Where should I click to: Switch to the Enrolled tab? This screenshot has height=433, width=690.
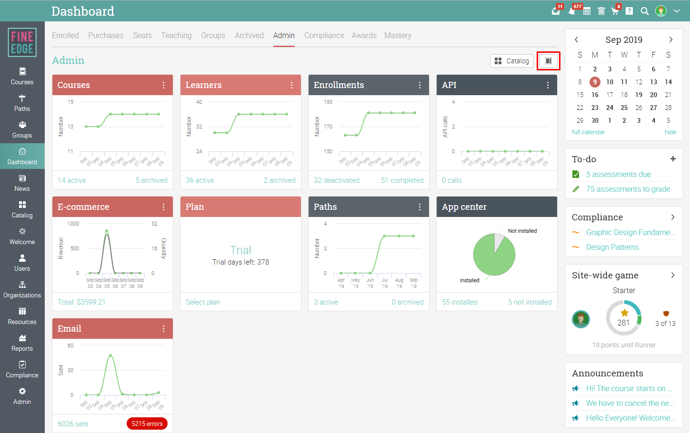pyautogui.click(x=65, y=35)
